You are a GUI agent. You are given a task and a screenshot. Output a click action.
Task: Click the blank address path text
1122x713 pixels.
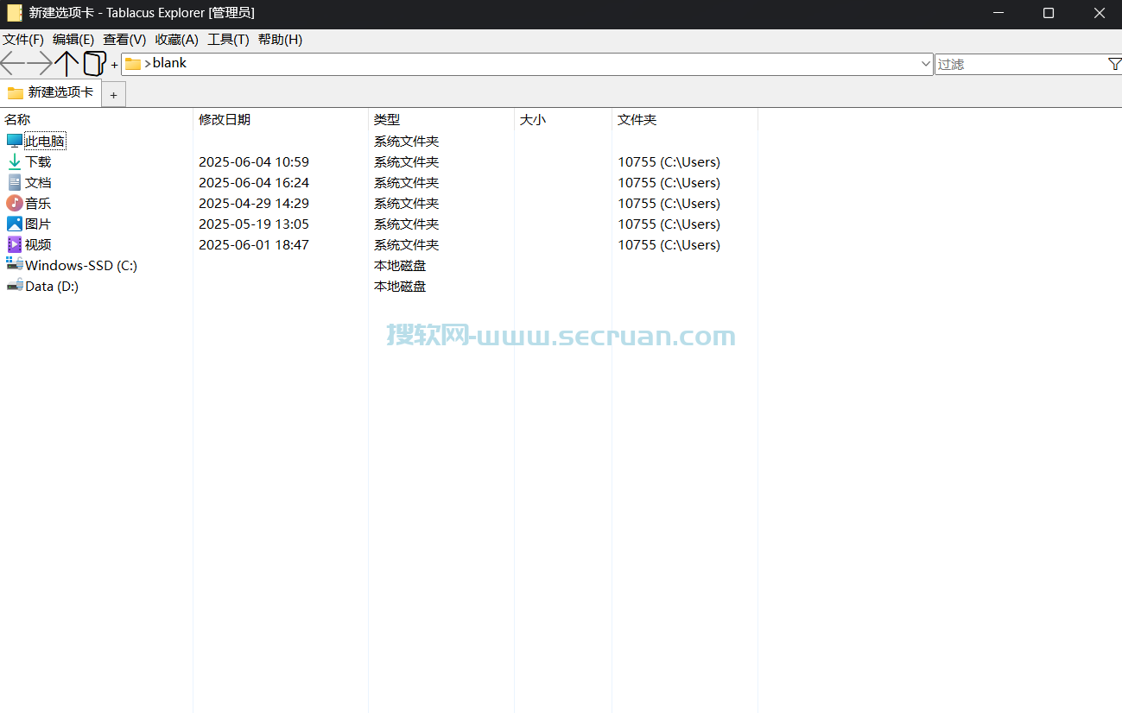click(x=170, y=63)
